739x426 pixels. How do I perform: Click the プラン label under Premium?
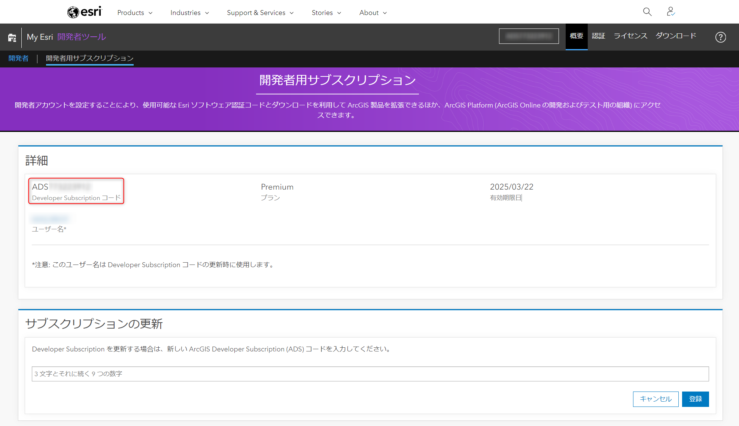tap(270, 198)
